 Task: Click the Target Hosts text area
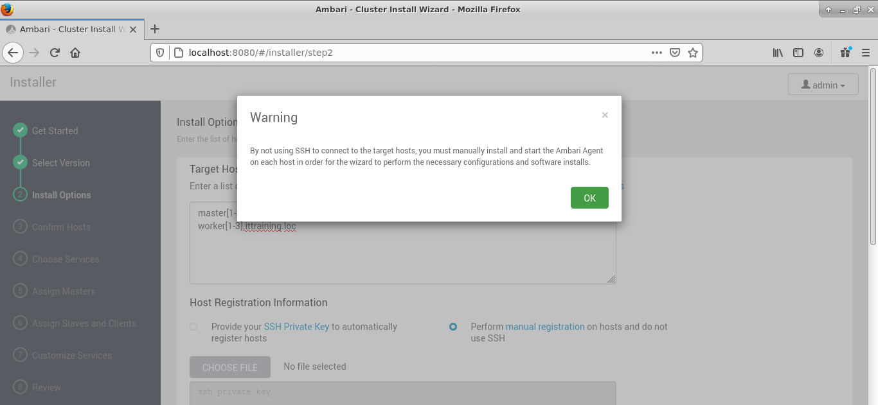coord(403,243)
